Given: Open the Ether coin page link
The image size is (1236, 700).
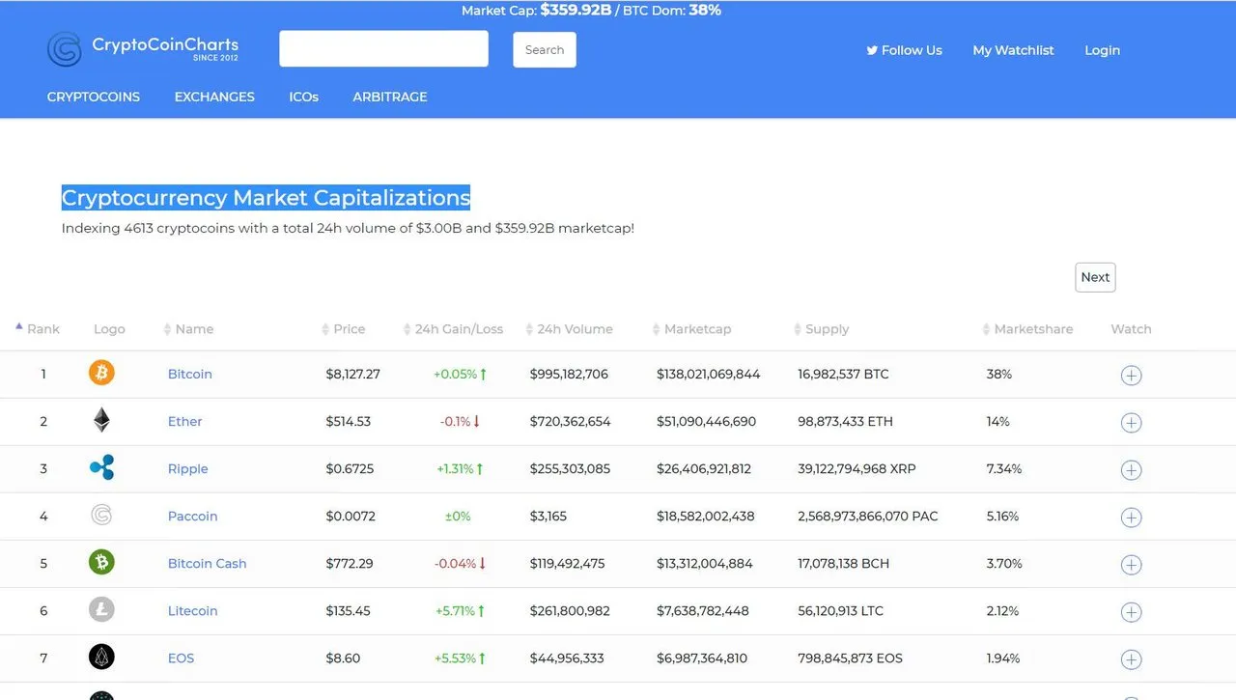Looking at the screenshot, I should 185,421.
